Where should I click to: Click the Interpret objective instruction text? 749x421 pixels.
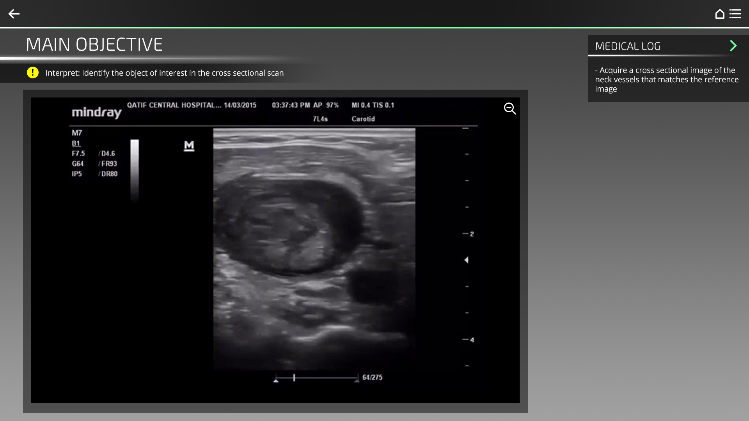(164, 73)
